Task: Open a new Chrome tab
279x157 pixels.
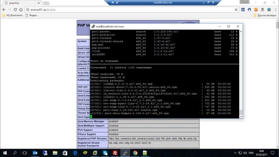Action: click(x=46, y=3)
